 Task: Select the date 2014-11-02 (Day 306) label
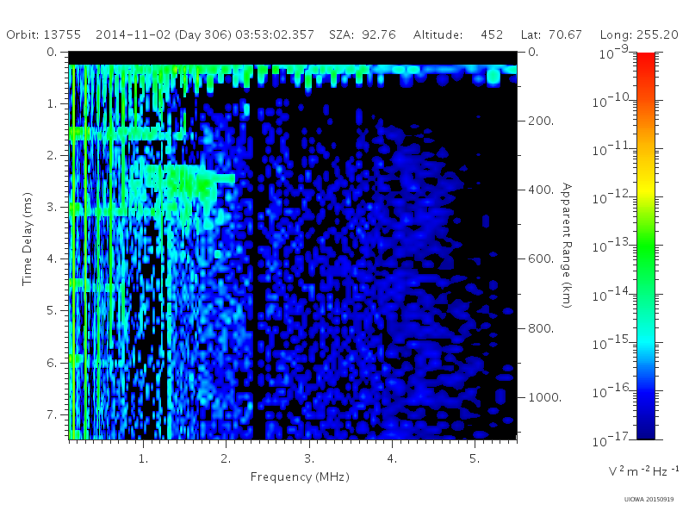coord(164,34)
